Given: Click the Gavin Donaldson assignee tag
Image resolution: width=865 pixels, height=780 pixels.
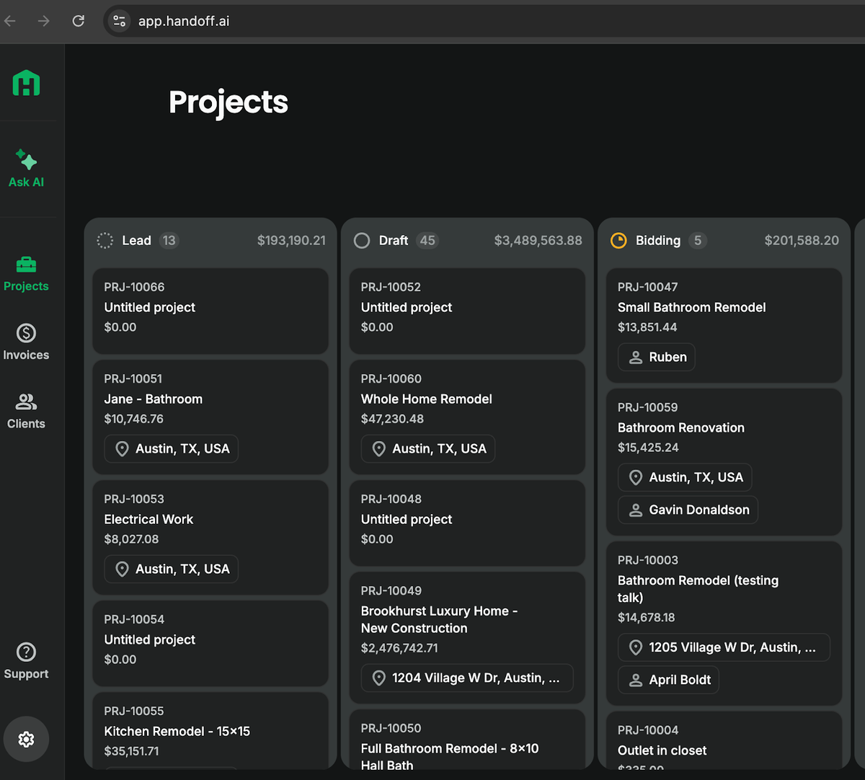Looking at the screenshot, I should point(688,510).
